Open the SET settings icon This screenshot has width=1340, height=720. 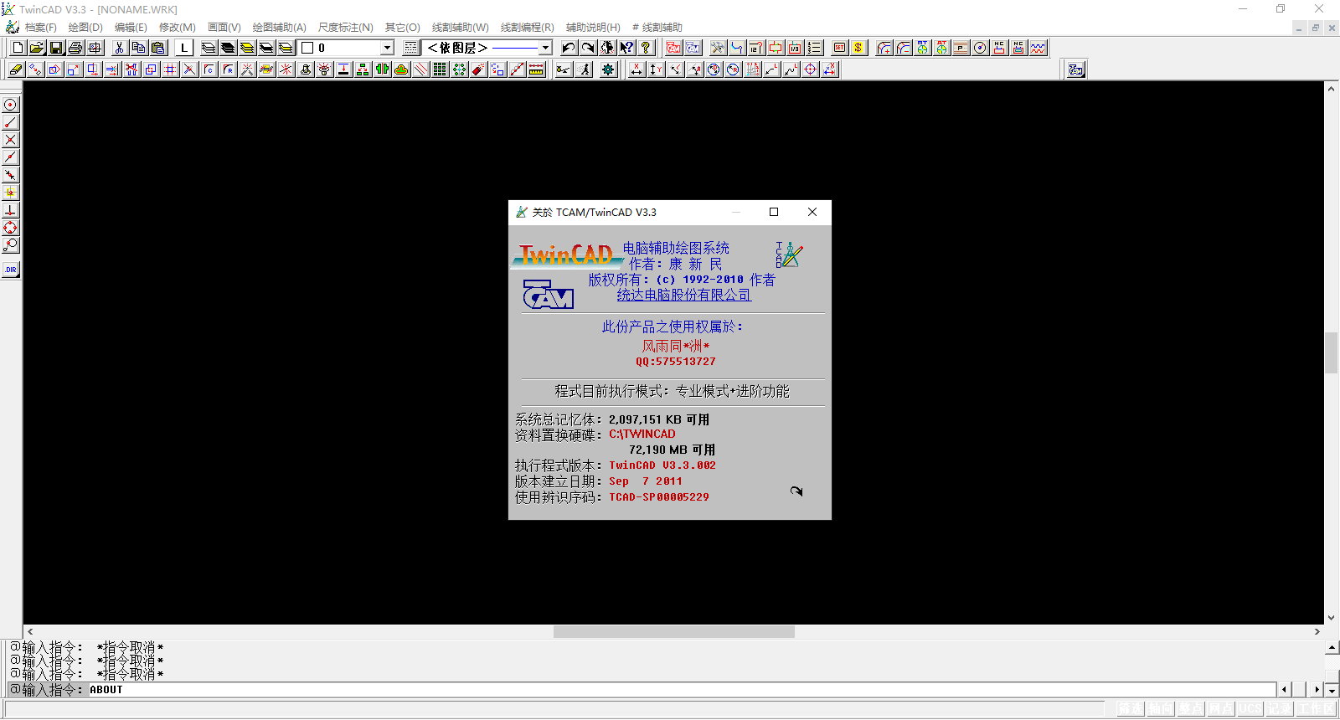839,48
